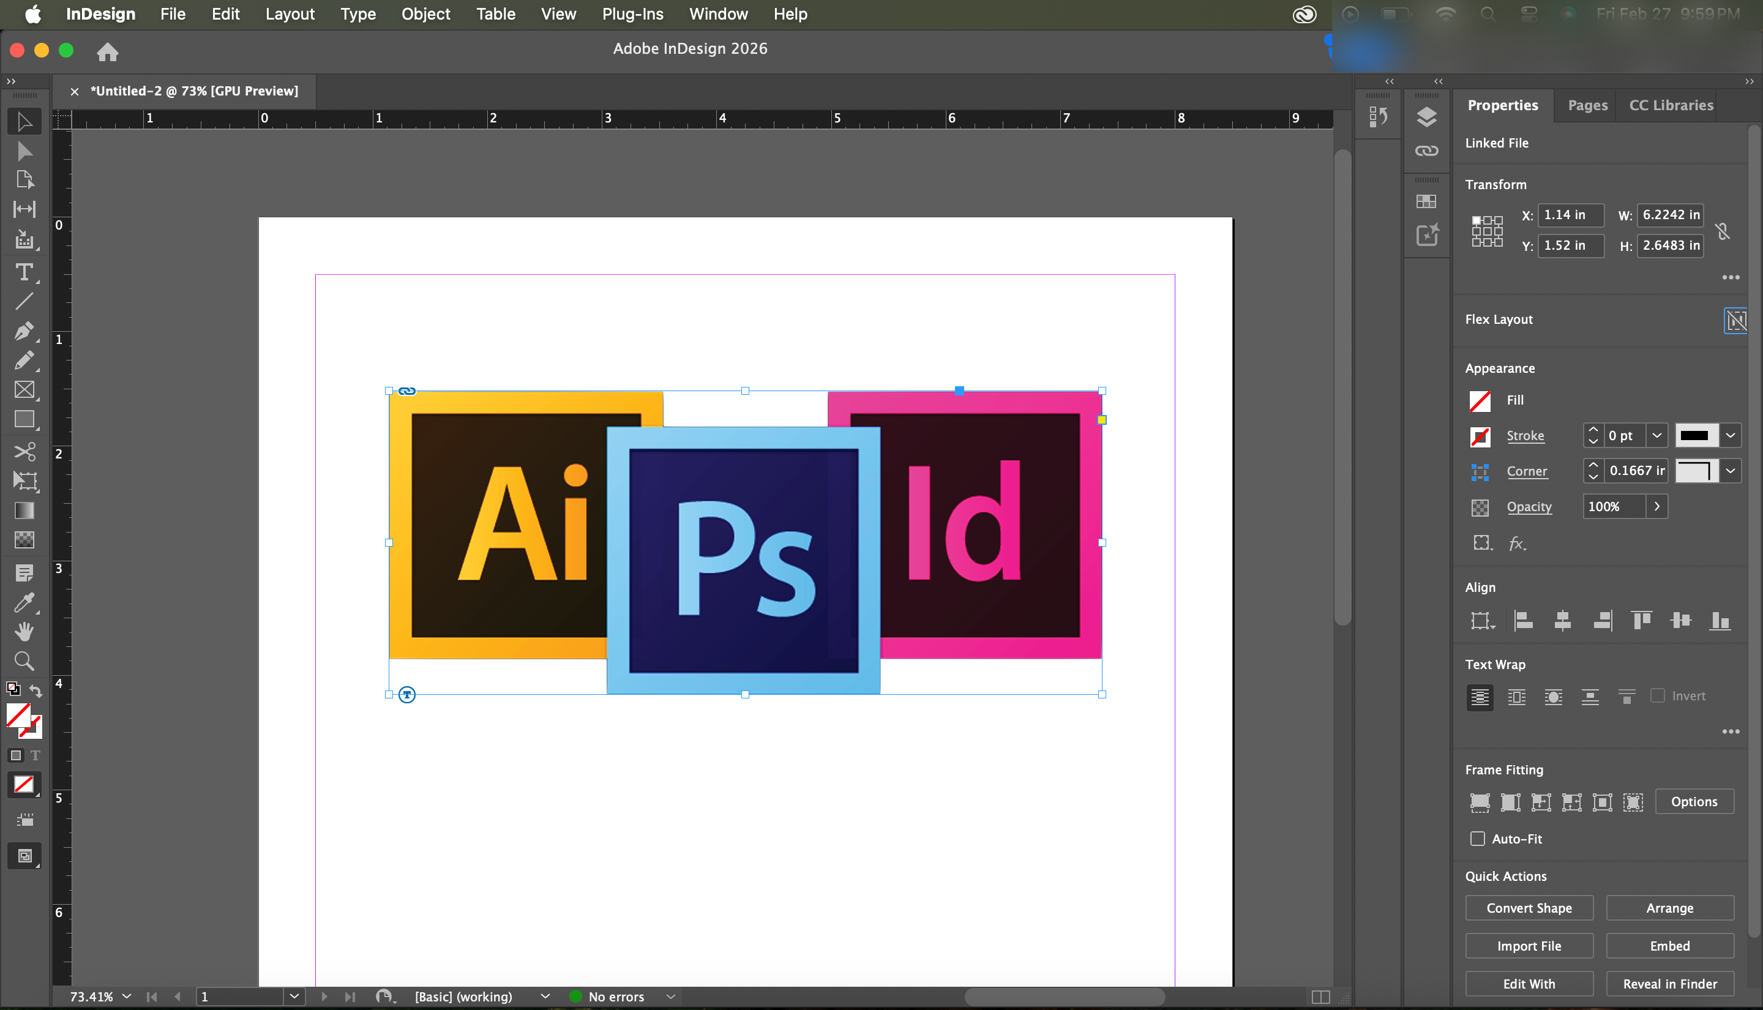Click the Embed button

tap(1669, 946)
